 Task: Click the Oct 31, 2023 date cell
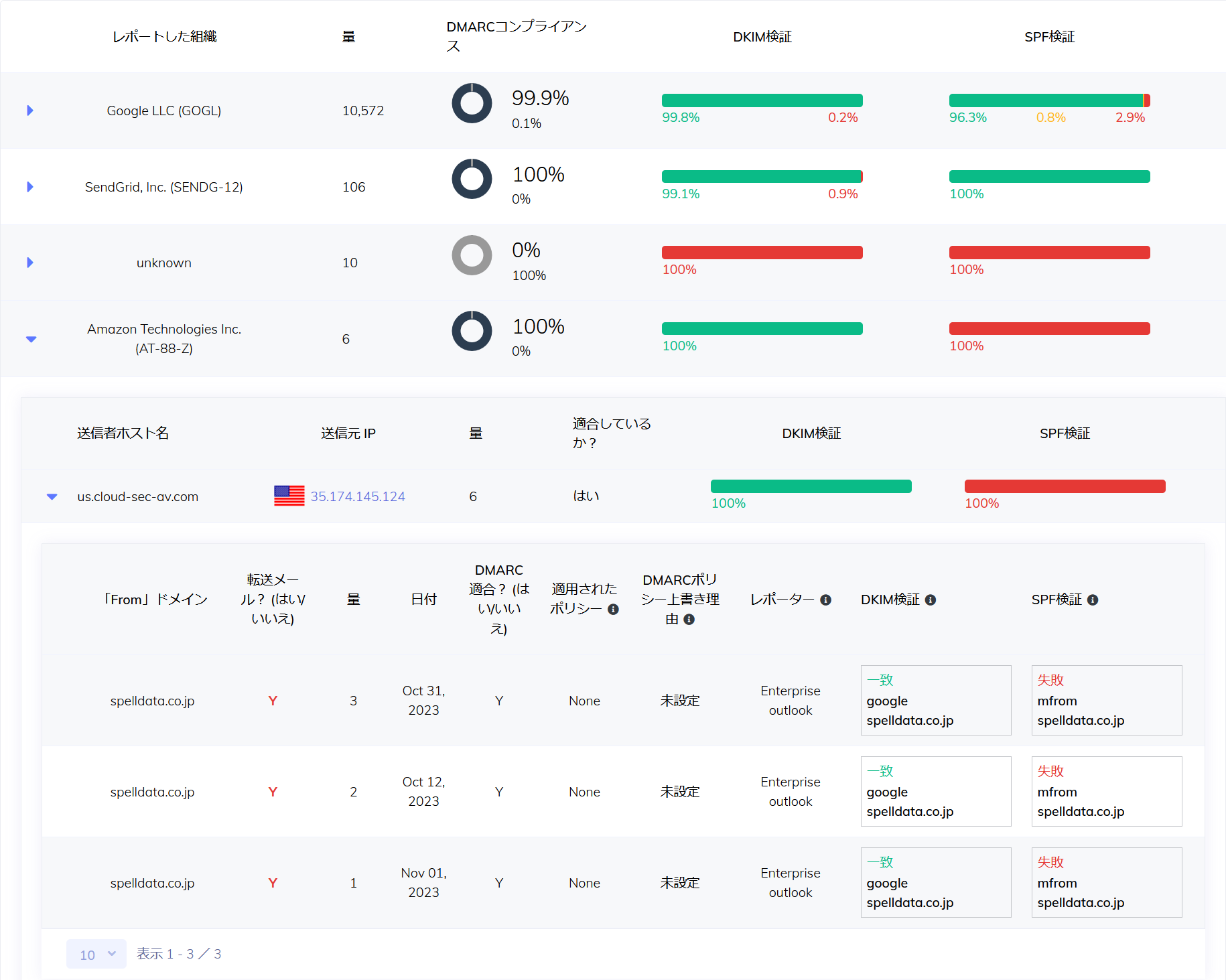coord(424,701)
